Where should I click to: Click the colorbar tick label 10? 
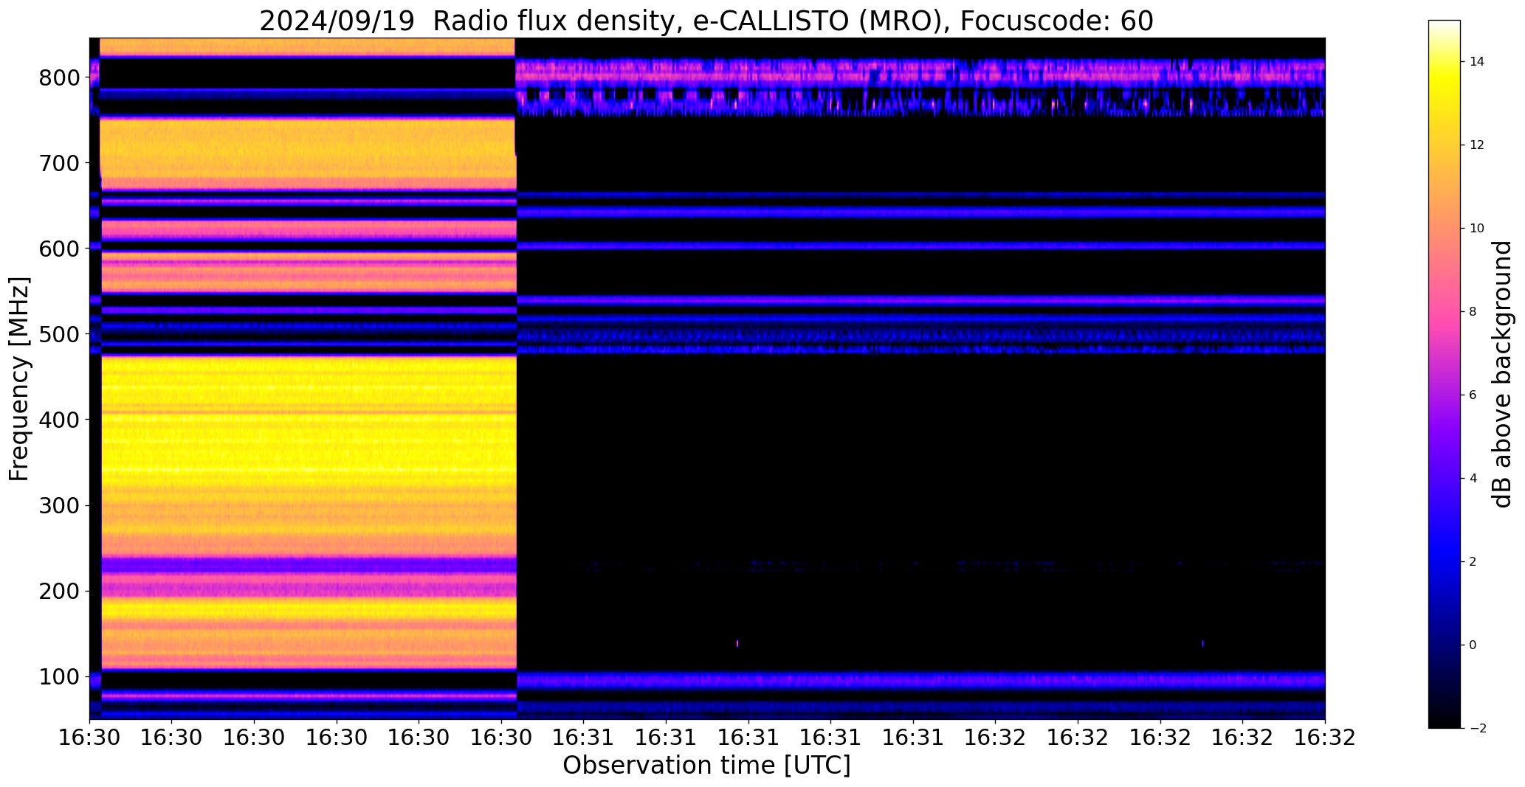click(x=1477, y=229)
